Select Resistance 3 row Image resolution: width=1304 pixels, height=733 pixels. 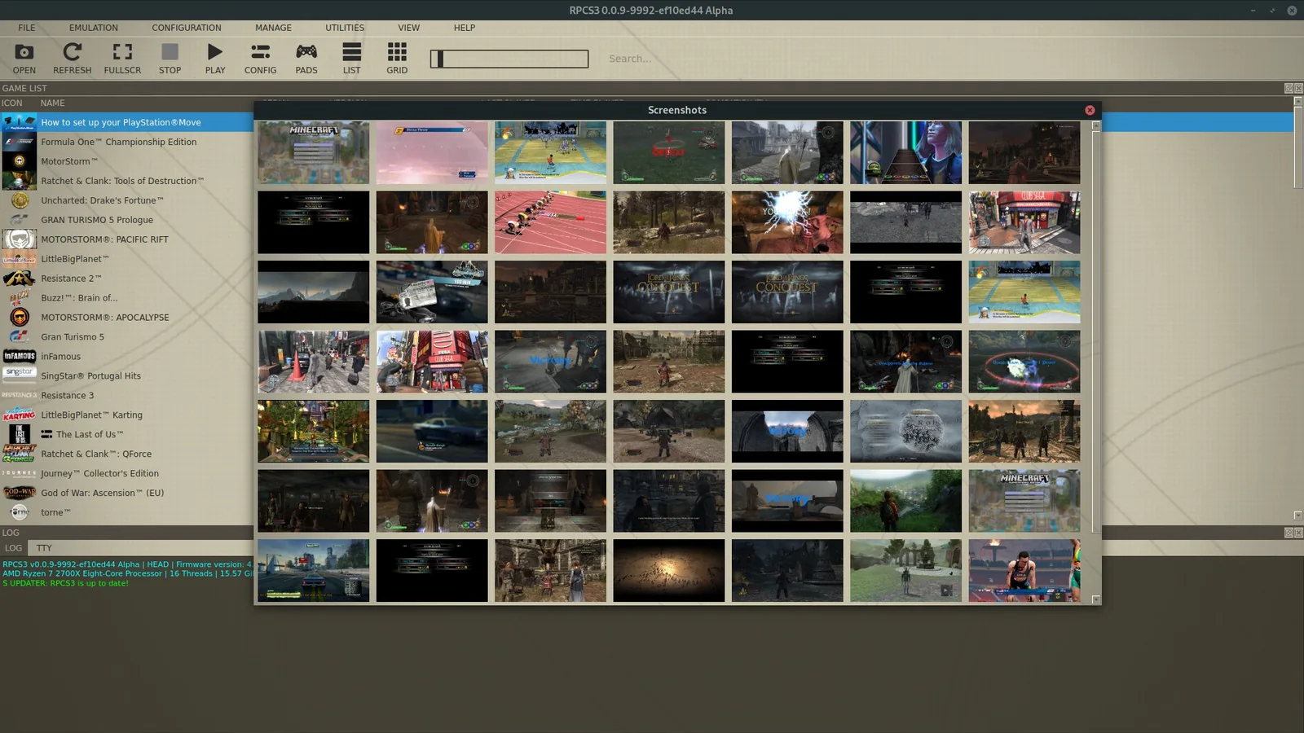(x=126, y=396)
